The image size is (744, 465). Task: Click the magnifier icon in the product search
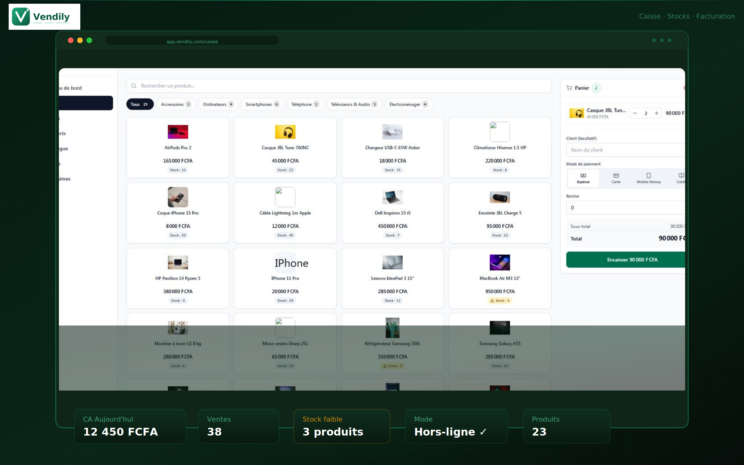(x=134, y=86)
